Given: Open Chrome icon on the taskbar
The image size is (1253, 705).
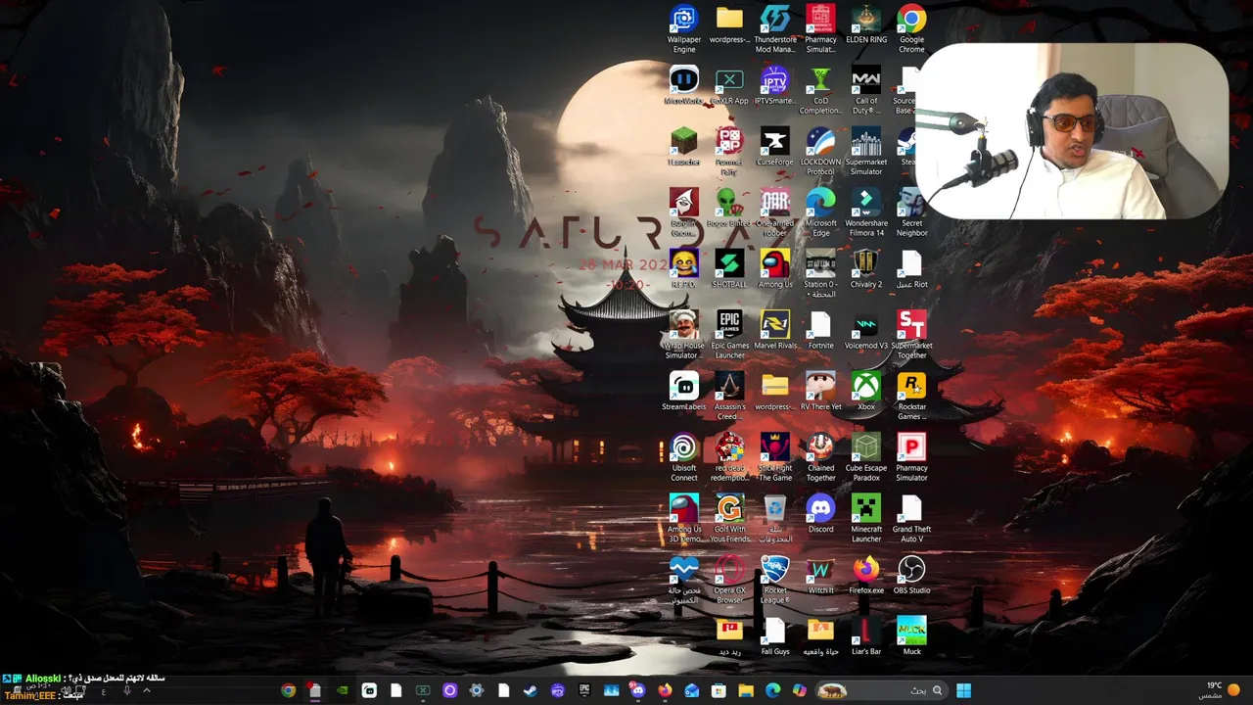Looking at the screenshot, I should pos(288,691).
